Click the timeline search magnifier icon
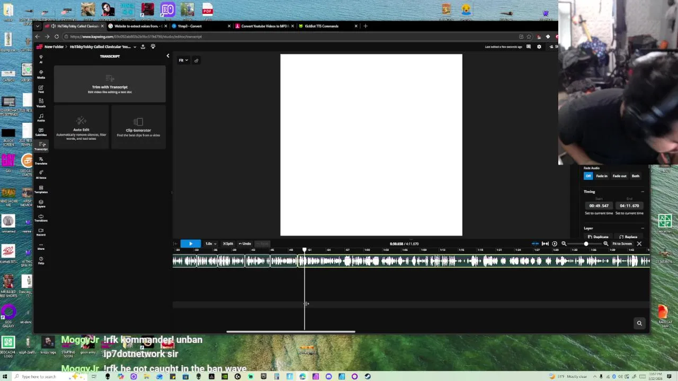The height and width of the screenshot is (381, 678). click(639, 323)
